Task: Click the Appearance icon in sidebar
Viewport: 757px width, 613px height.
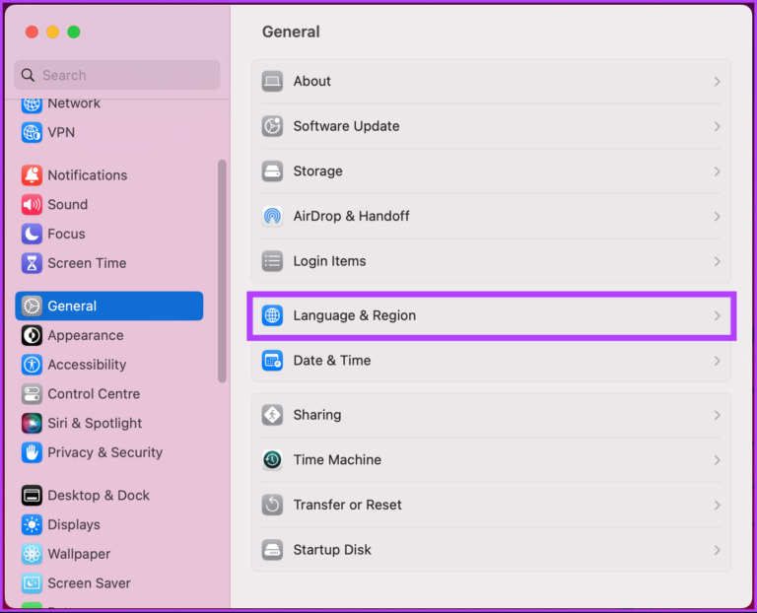Action: (x=32, y=335)
